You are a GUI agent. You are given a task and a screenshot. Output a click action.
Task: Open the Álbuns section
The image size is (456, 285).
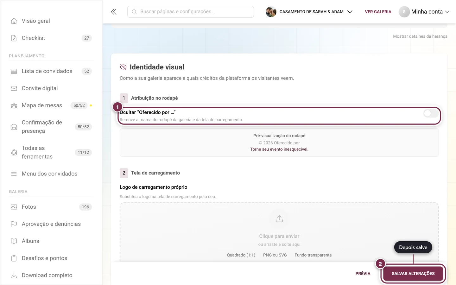pos(51,241)
